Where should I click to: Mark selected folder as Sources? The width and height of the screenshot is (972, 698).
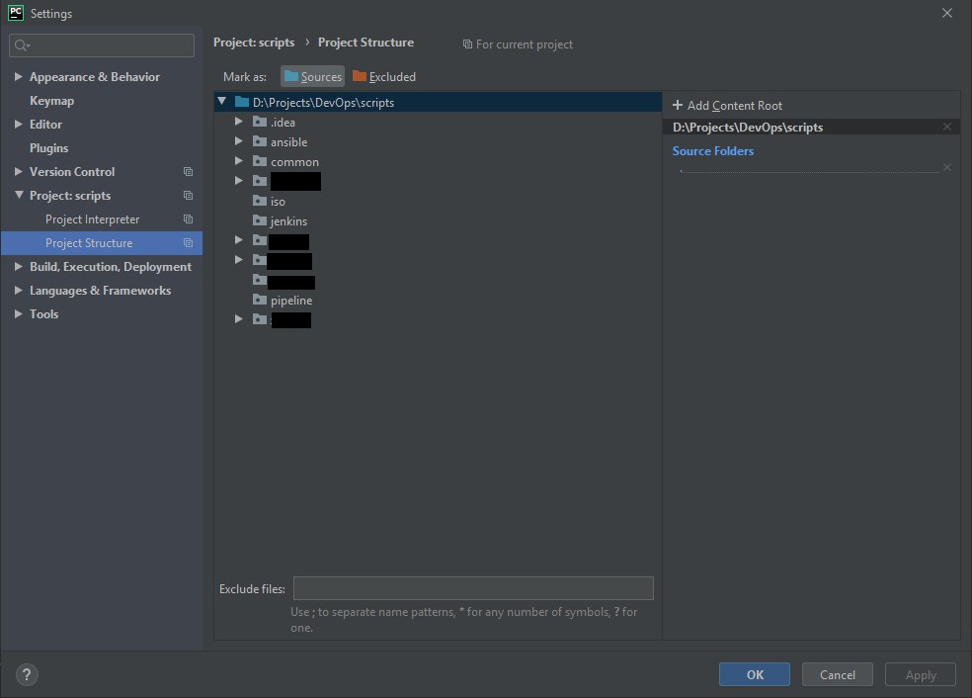point(312,76)
